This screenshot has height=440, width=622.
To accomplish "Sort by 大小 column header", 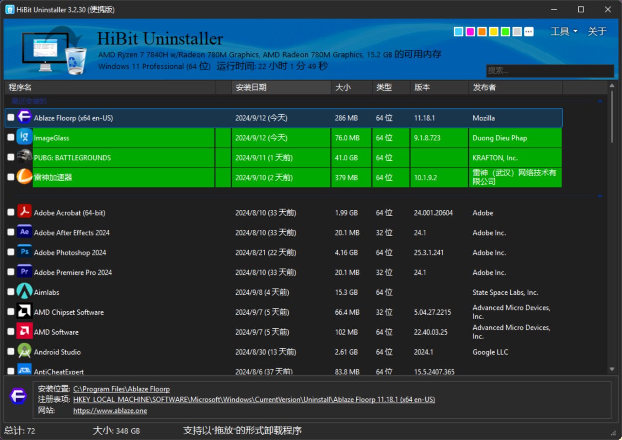I will point(351,87).
